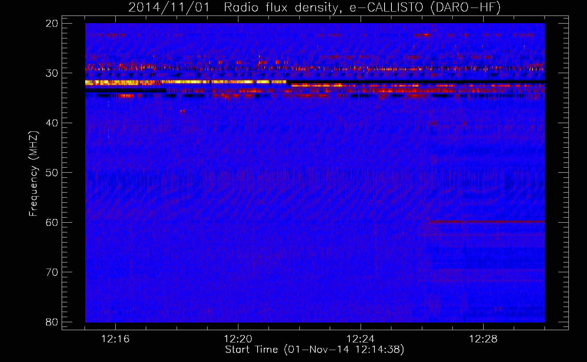The width and height of the screenshot is (587, 362).
Task: Click the 12:20 time tick label
Action: 238,339
